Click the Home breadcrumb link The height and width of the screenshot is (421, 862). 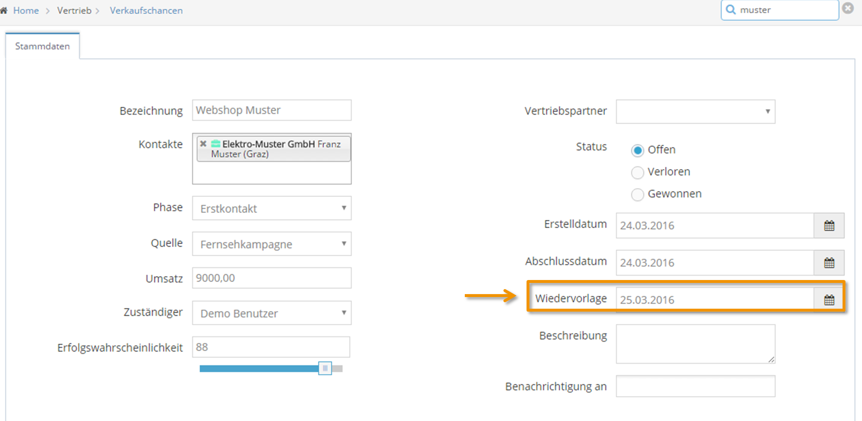(x=26, y=10)
